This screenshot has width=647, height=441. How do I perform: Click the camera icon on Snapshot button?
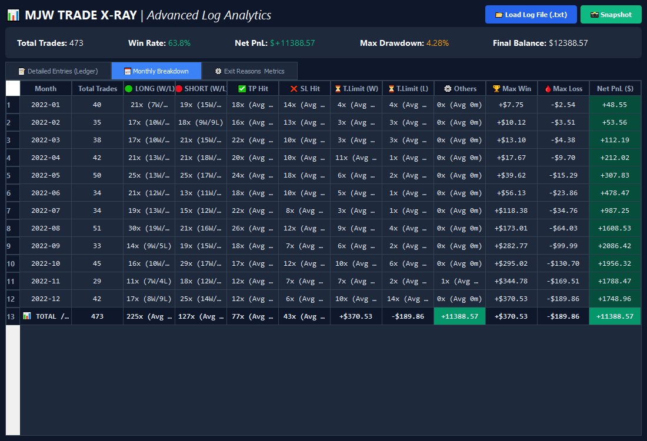coord(595,15)
